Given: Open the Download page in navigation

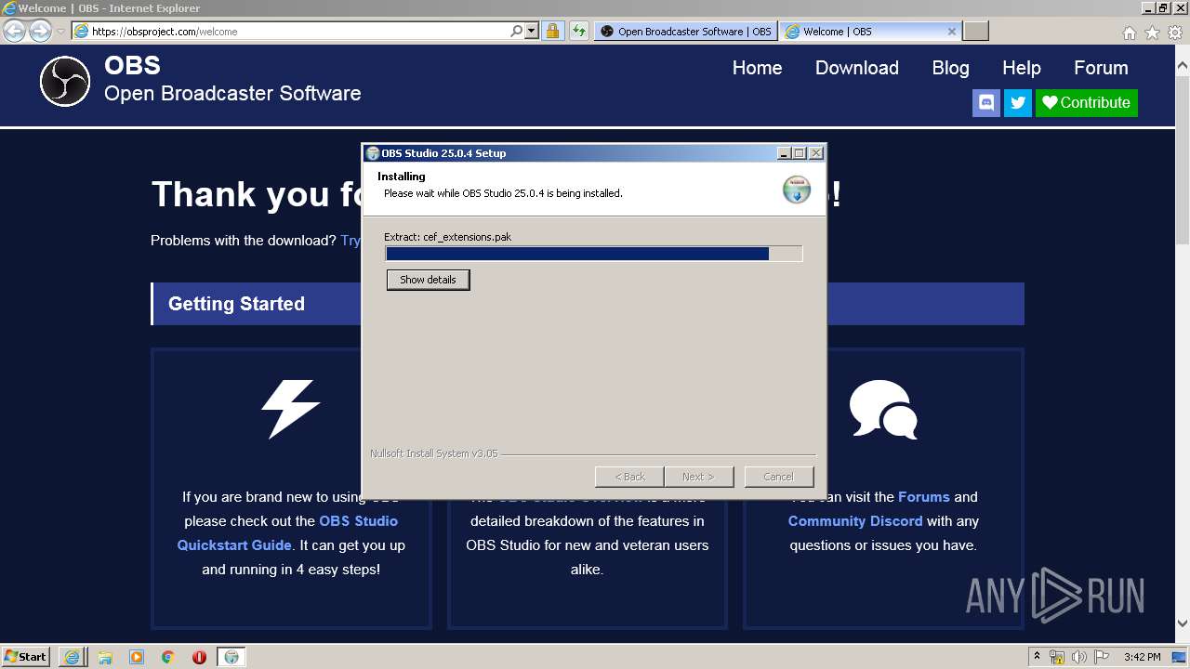Looking at the screenshot, I should coord(857,68).
